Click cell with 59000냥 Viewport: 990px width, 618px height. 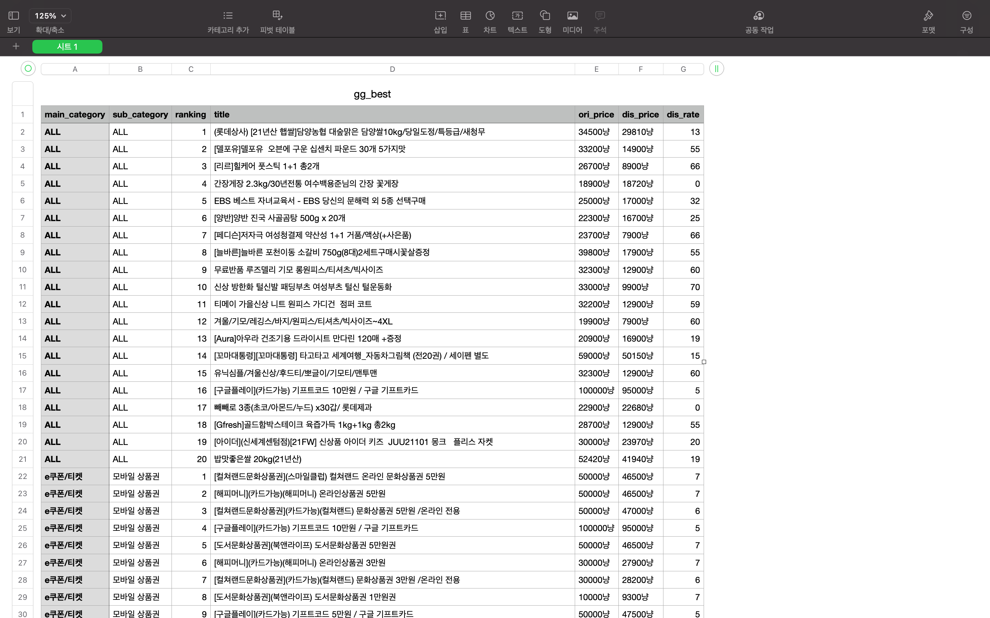[x=596, y=356]
